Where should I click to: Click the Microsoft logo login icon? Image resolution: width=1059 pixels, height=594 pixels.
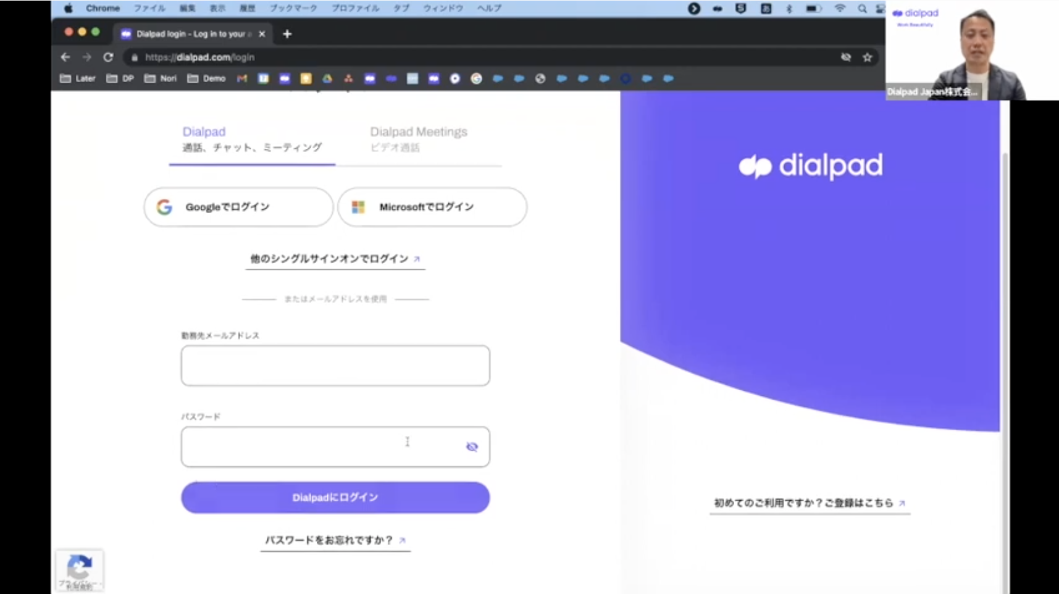(x=358, y=207)
